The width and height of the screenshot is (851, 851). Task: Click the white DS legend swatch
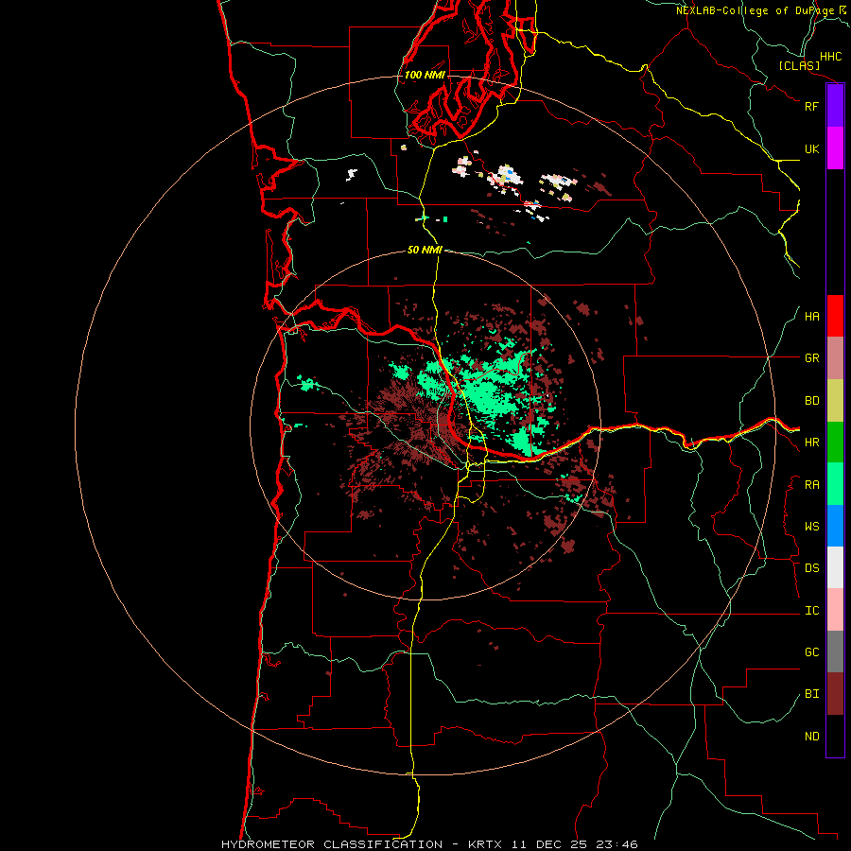(x=835, y=567)
